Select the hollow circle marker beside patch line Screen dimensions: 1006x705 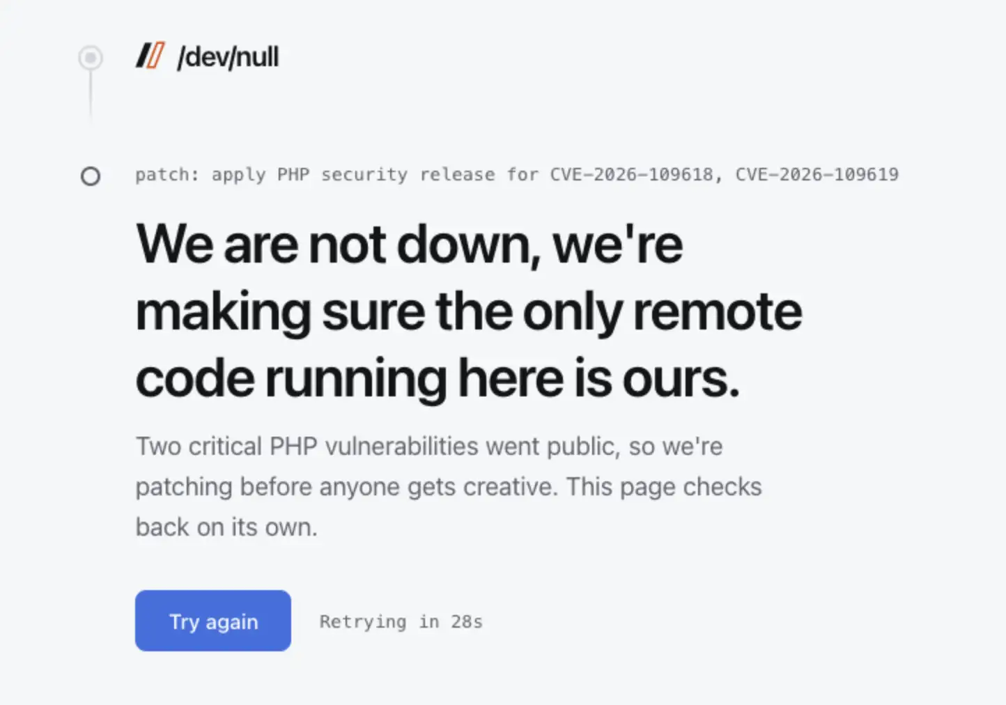[91, 176]
